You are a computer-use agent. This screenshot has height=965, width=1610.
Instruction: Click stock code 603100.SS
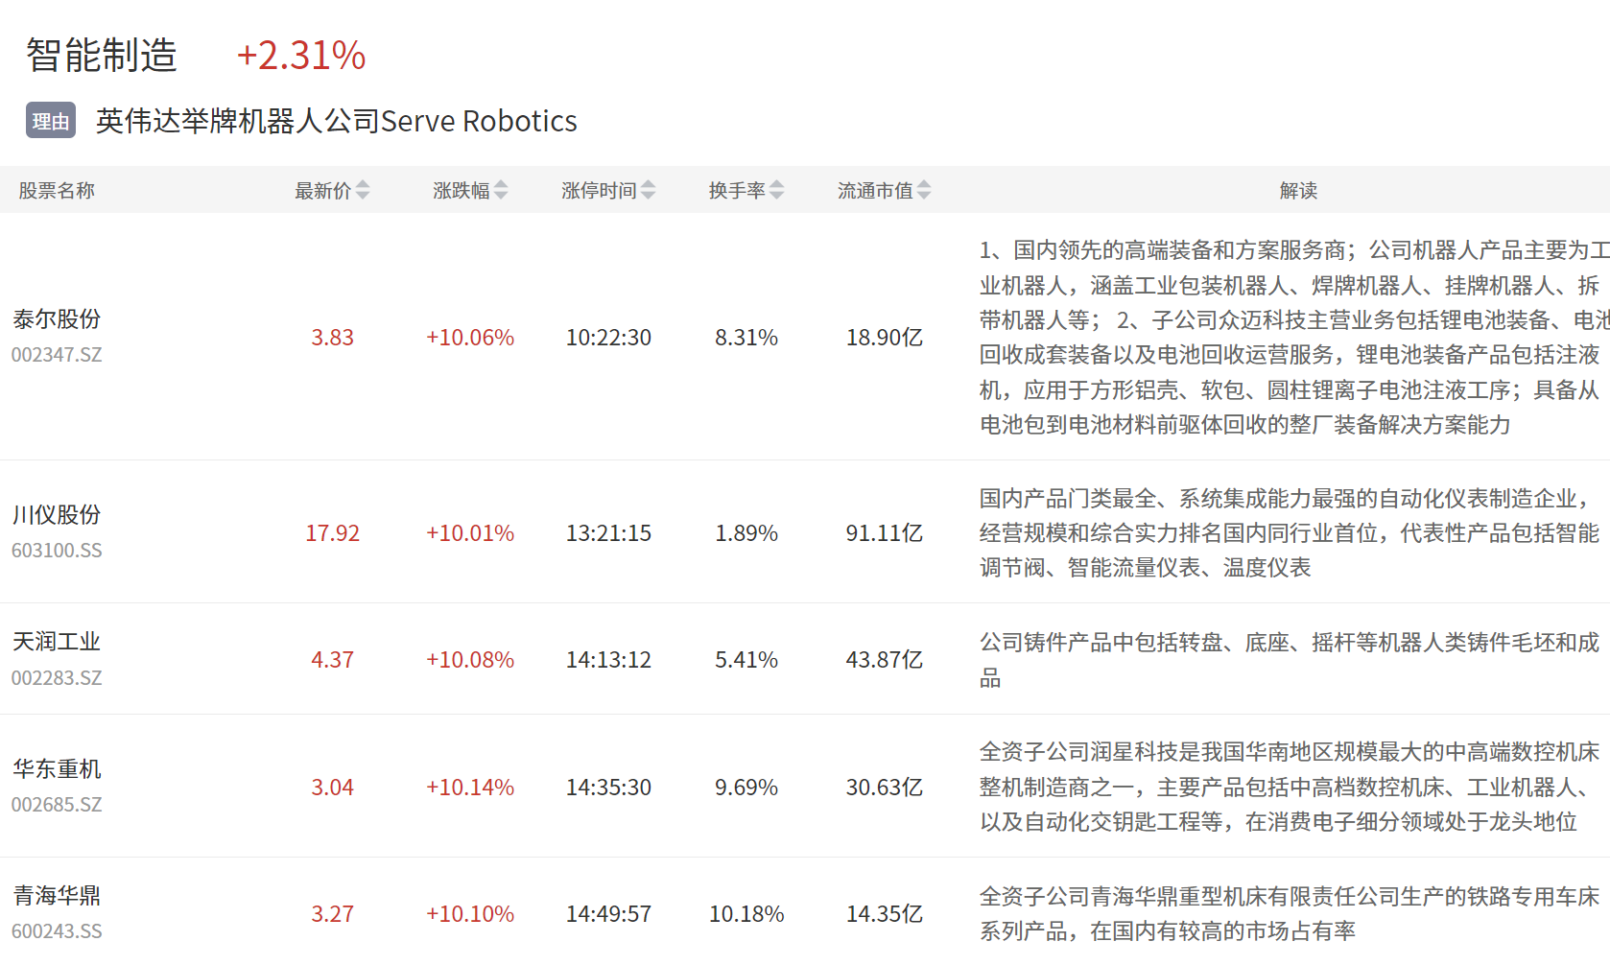pyautogui.click(x=57, y=551)
